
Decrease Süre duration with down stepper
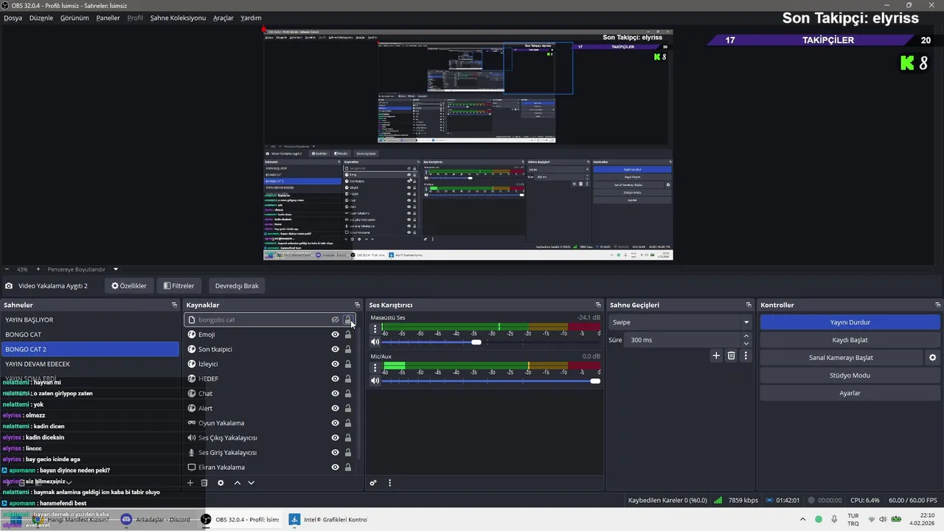tap(746, 344)
